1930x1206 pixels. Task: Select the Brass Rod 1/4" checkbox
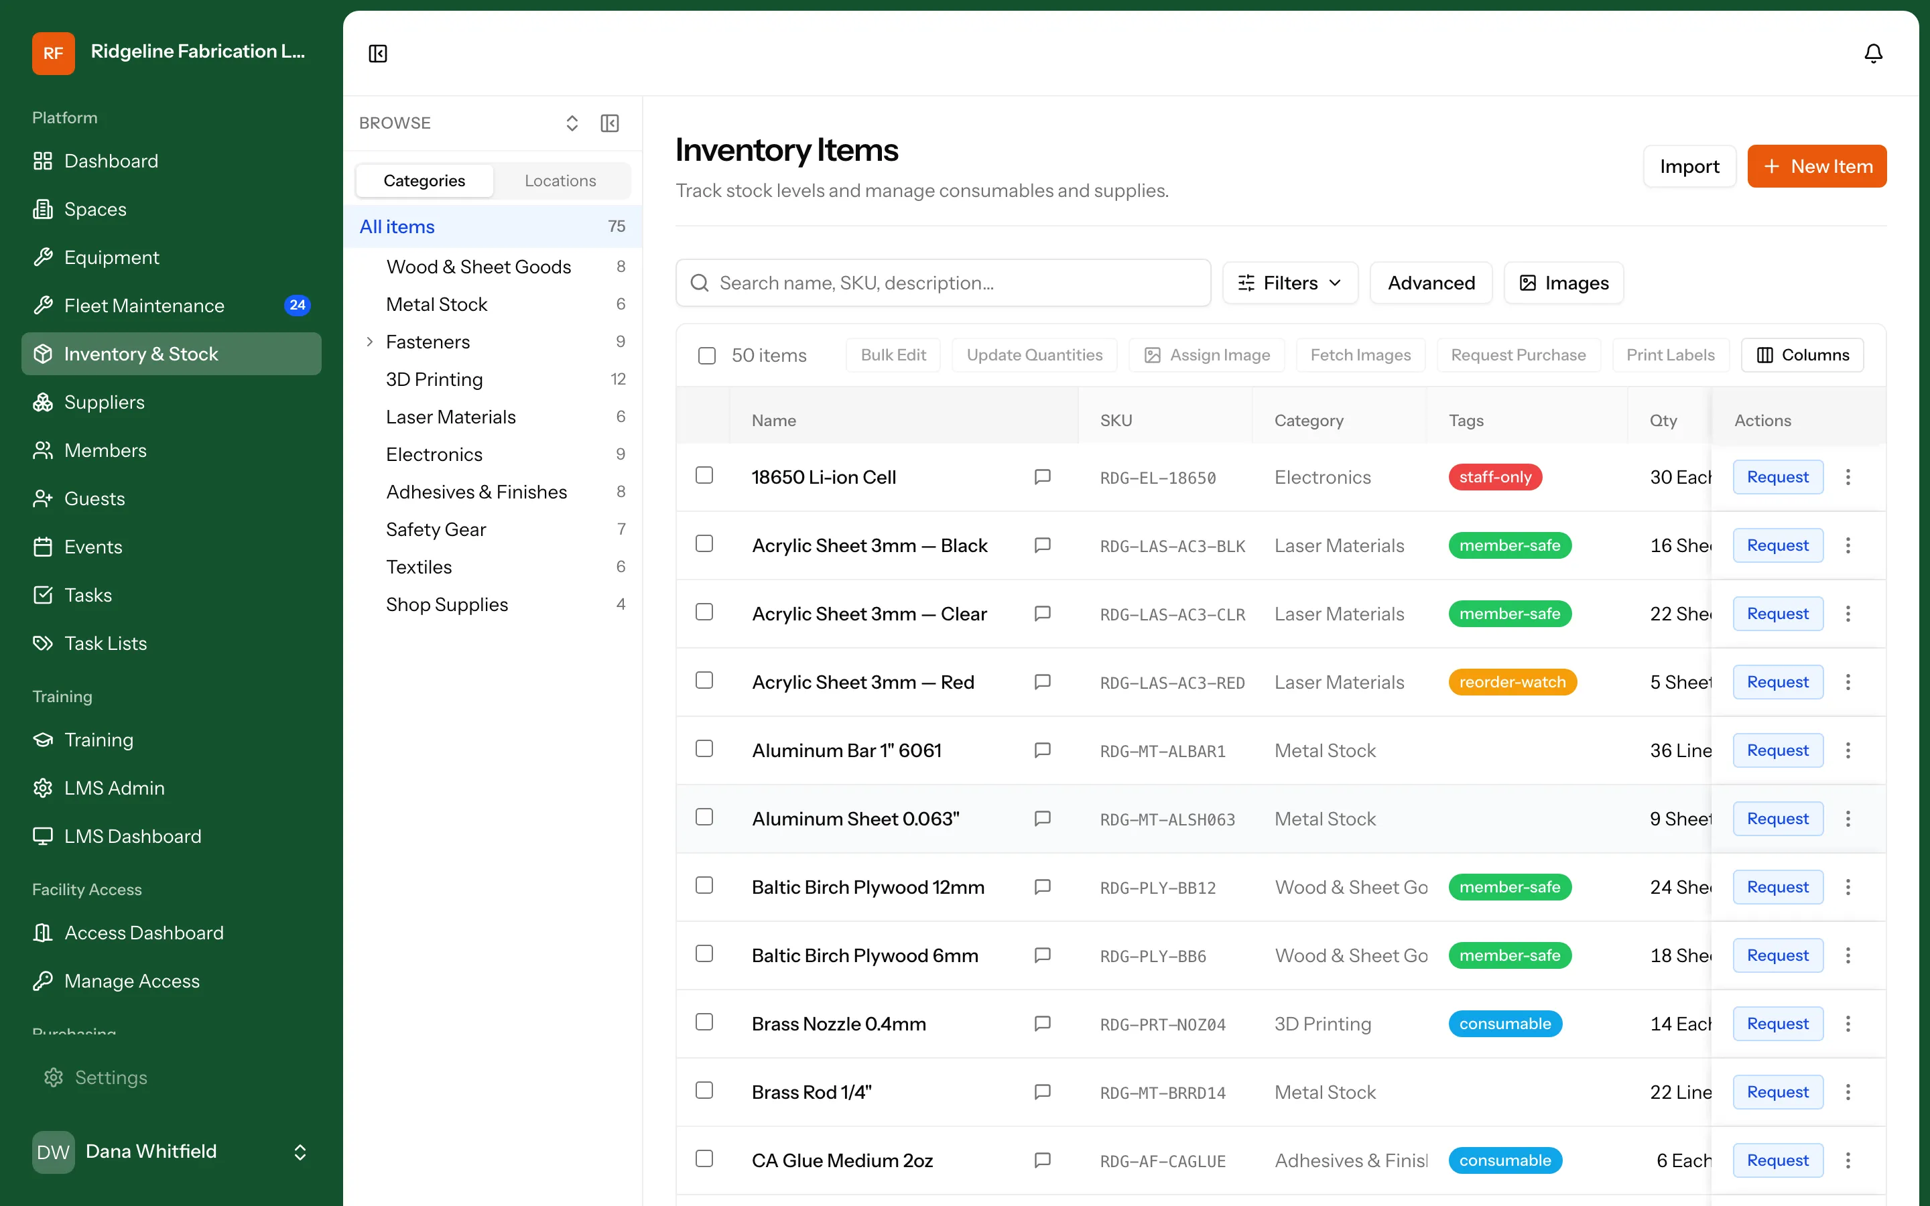point(704,1090)
